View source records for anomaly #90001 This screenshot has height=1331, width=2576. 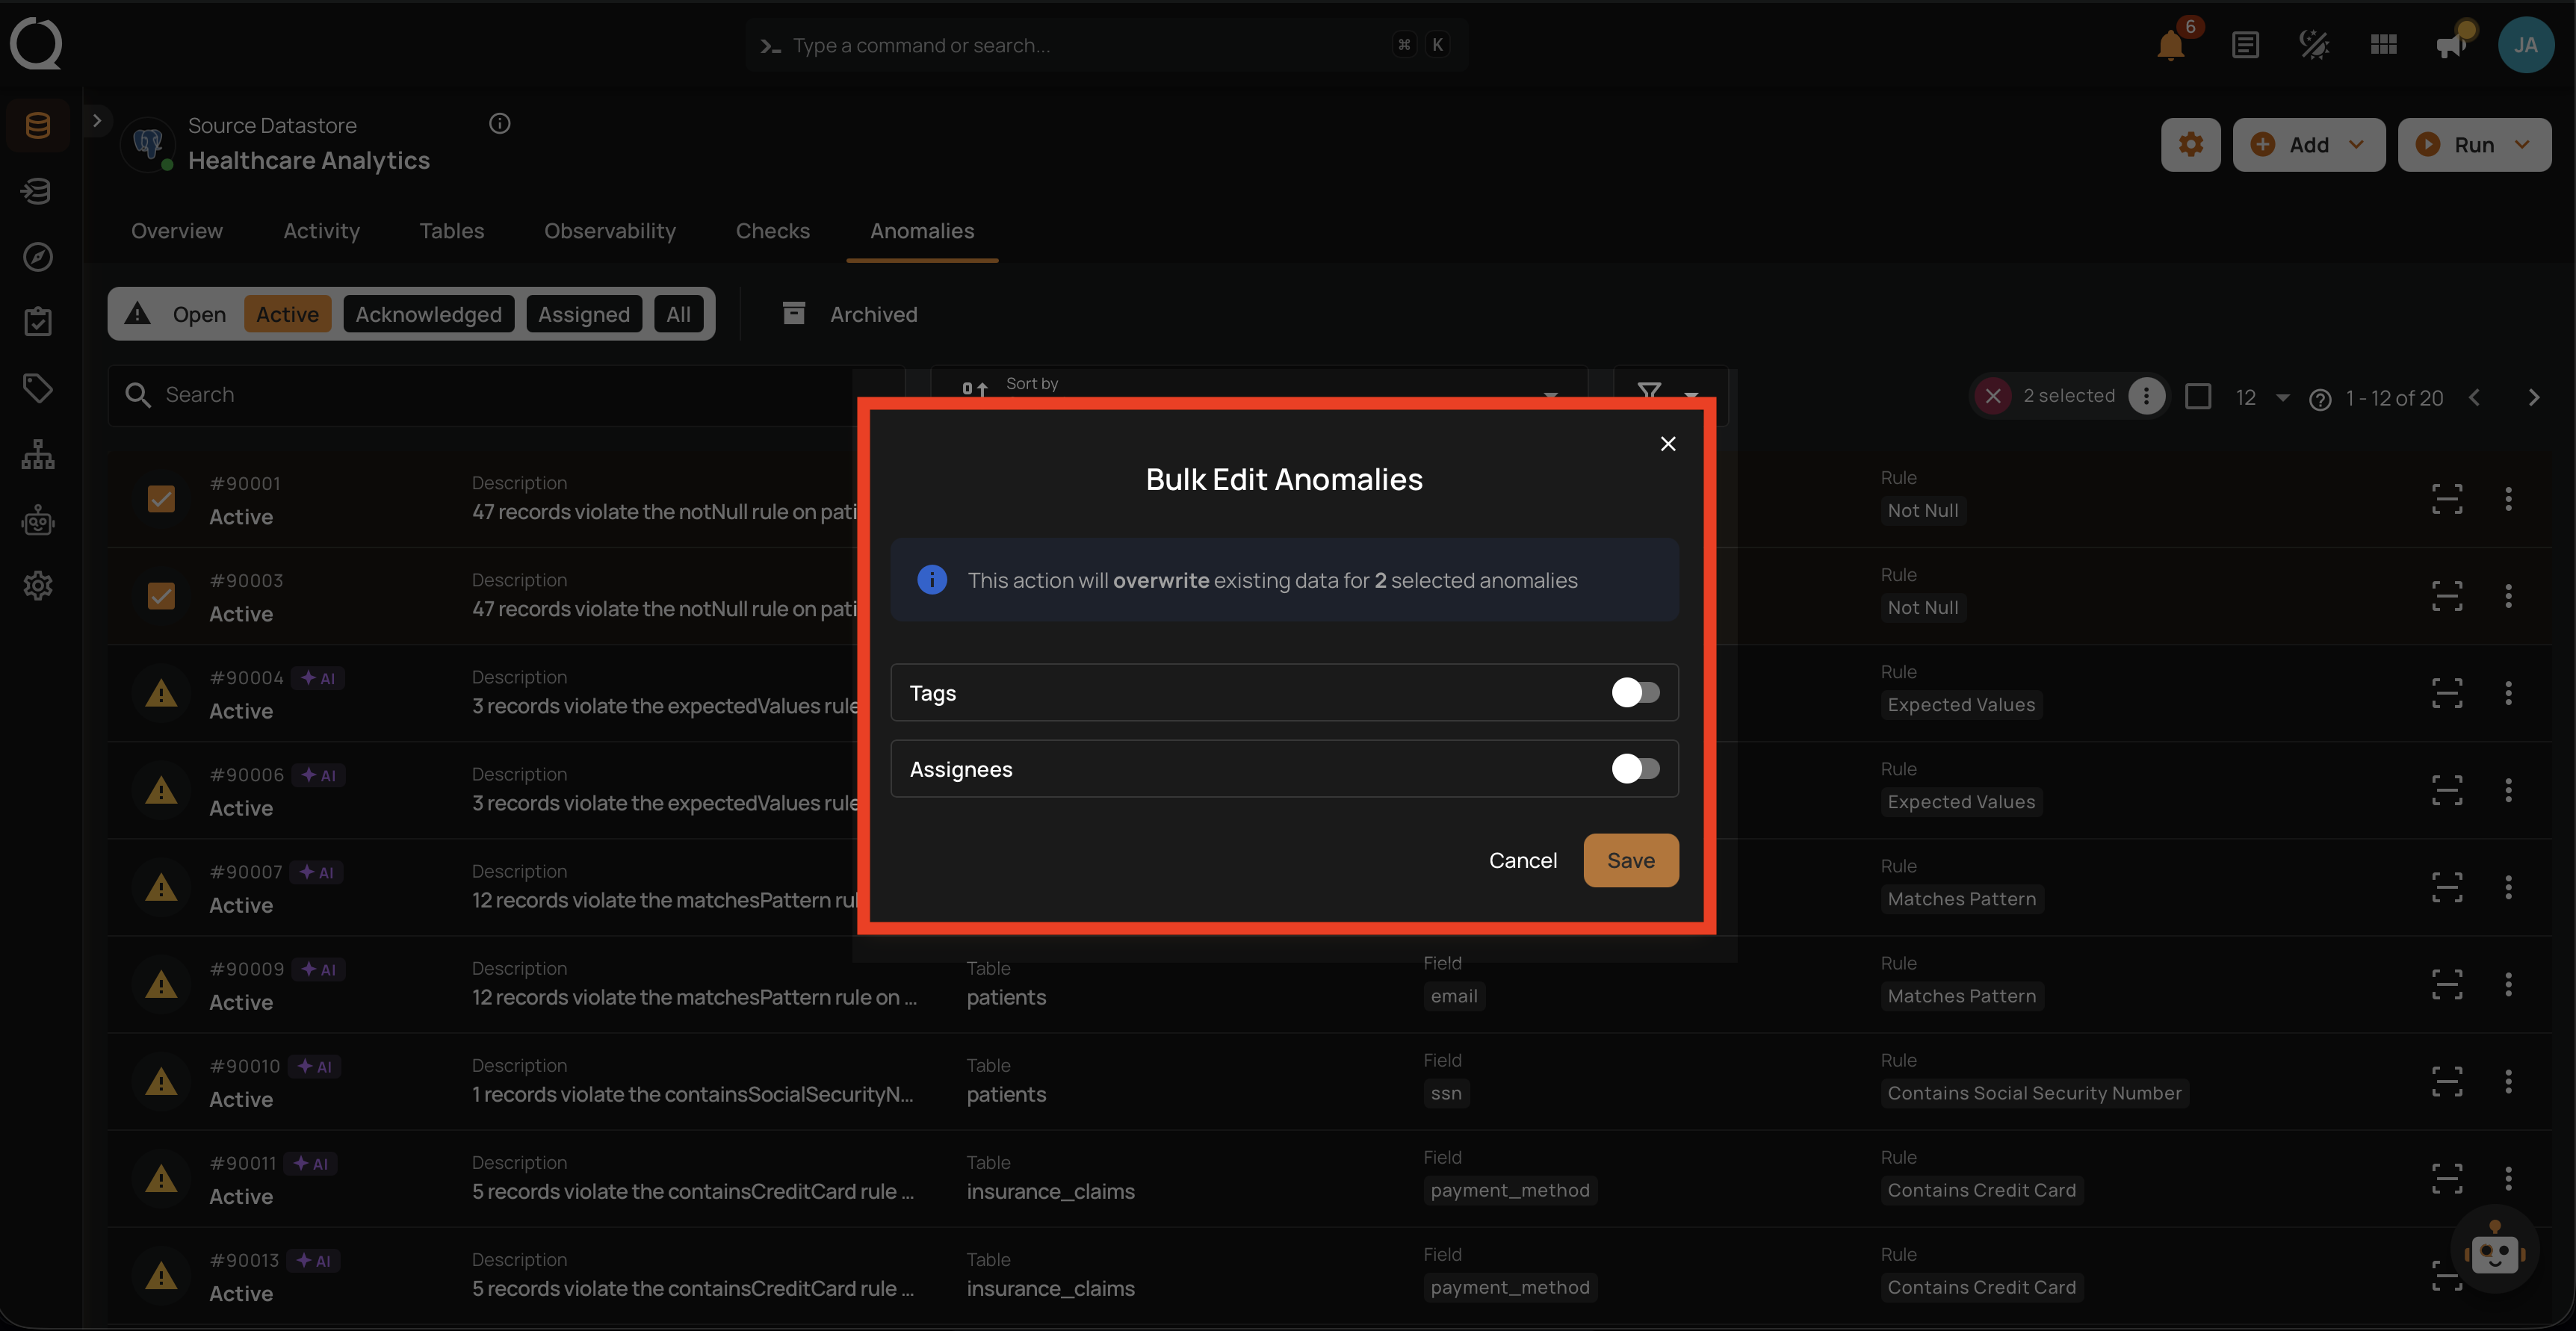[x=2446, y=498]
